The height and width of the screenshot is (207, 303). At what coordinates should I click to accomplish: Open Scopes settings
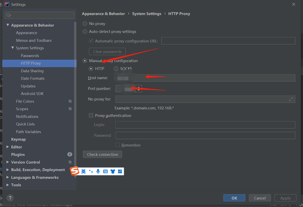[22, 109]
